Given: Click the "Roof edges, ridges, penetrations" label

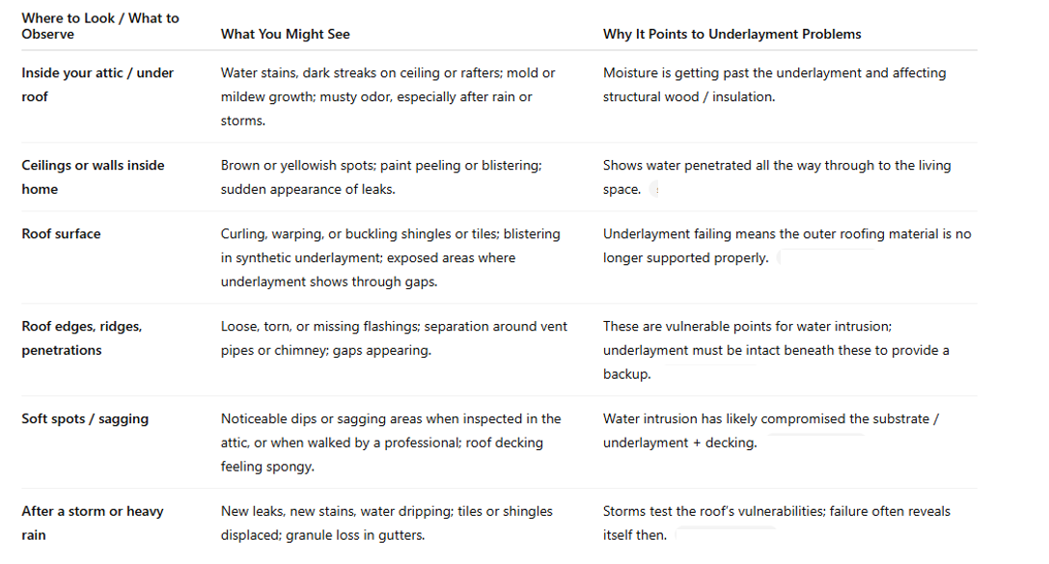Looking at the screenshot, I should (82, 338).
